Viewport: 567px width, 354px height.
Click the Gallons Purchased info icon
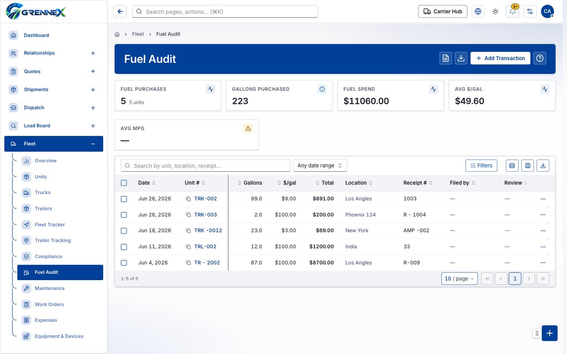click(322, 89)
